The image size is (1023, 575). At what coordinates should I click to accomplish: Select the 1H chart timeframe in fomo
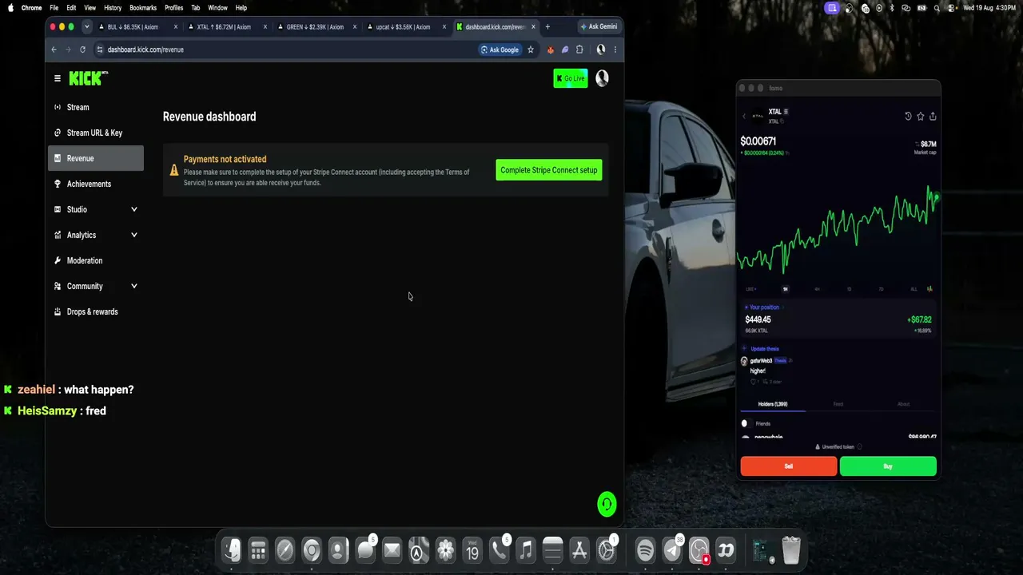(x=785, y=289)
